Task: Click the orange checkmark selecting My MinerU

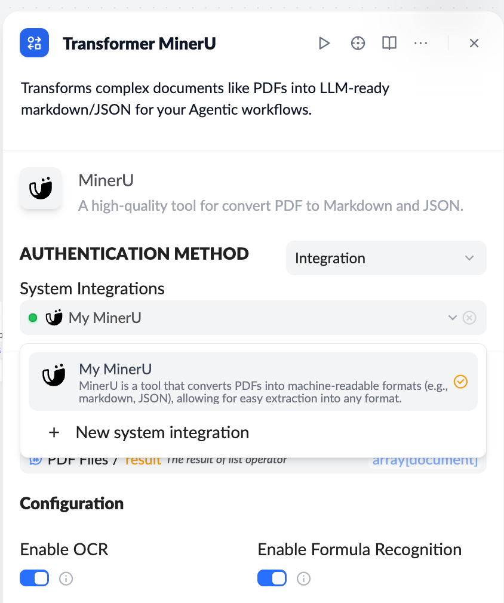Action: (460, 382)
